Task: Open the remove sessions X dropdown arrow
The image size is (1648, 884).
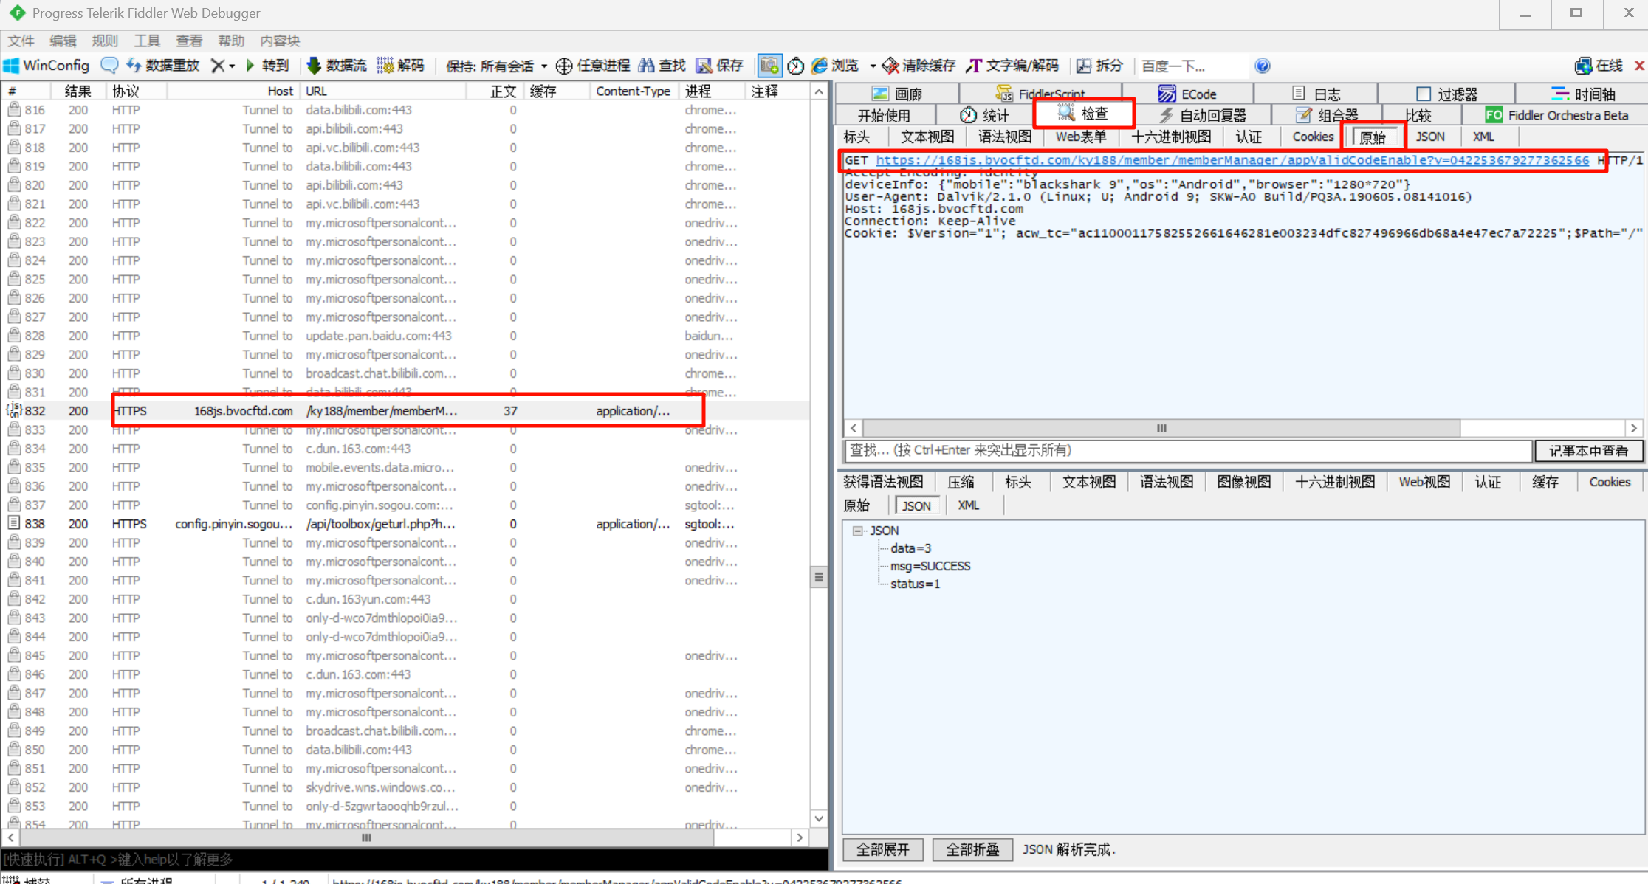Action: point(232,66)
